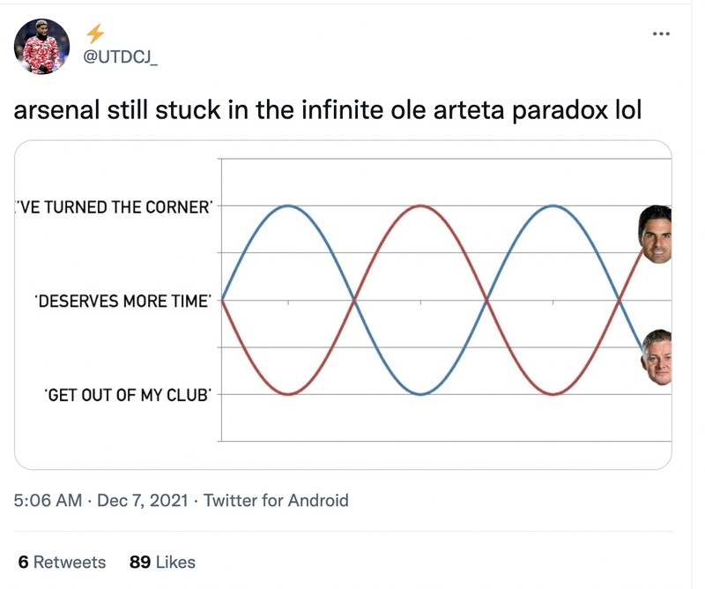
Task: Click the first trough of the red line
Action: 288,394
